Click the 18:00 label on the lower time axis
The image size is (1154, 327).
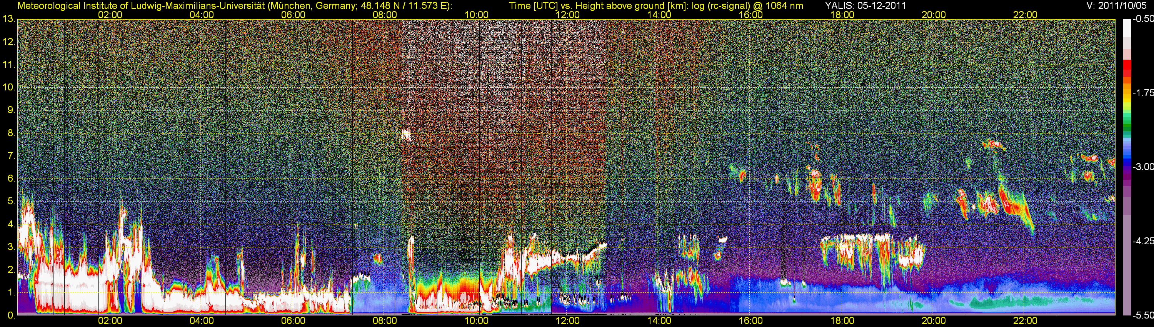point(842,321)
